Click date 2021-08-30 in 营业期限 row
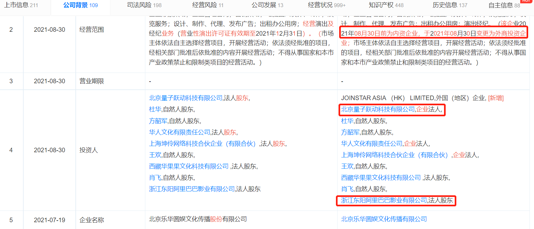The height and width of the screenshot is (229, 534). coord(50,81)
